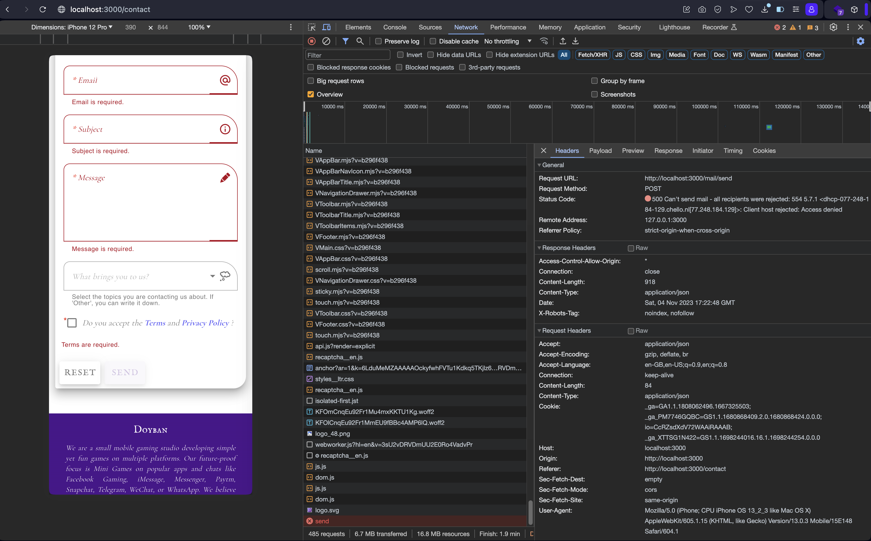Open the 'What brings you to us?' dropdown

[212, 276]
